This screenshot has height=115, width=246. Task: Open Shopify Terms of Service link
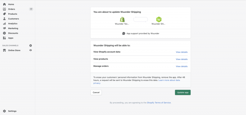pos(159,103)
